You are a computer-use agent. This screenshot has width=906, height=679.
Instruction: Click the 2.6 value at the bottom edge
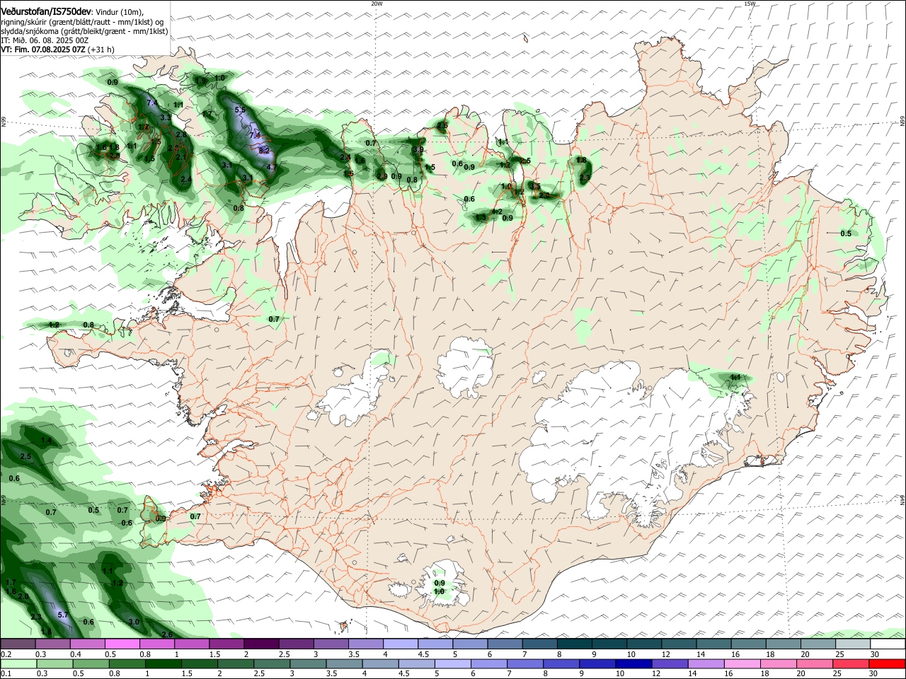pos(168,634)
